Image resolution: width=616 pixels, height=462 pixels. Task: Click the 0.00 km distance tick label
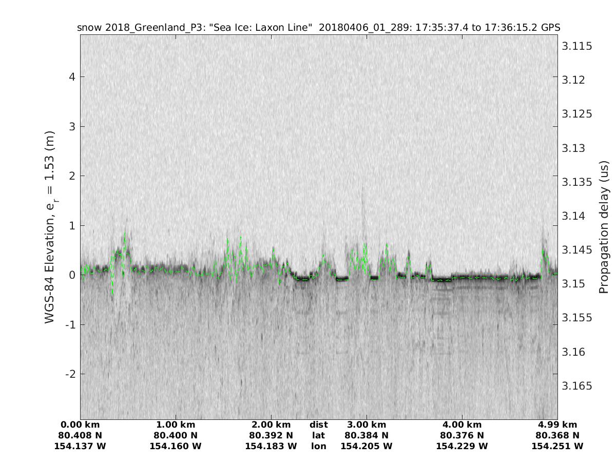coord(80,425)
